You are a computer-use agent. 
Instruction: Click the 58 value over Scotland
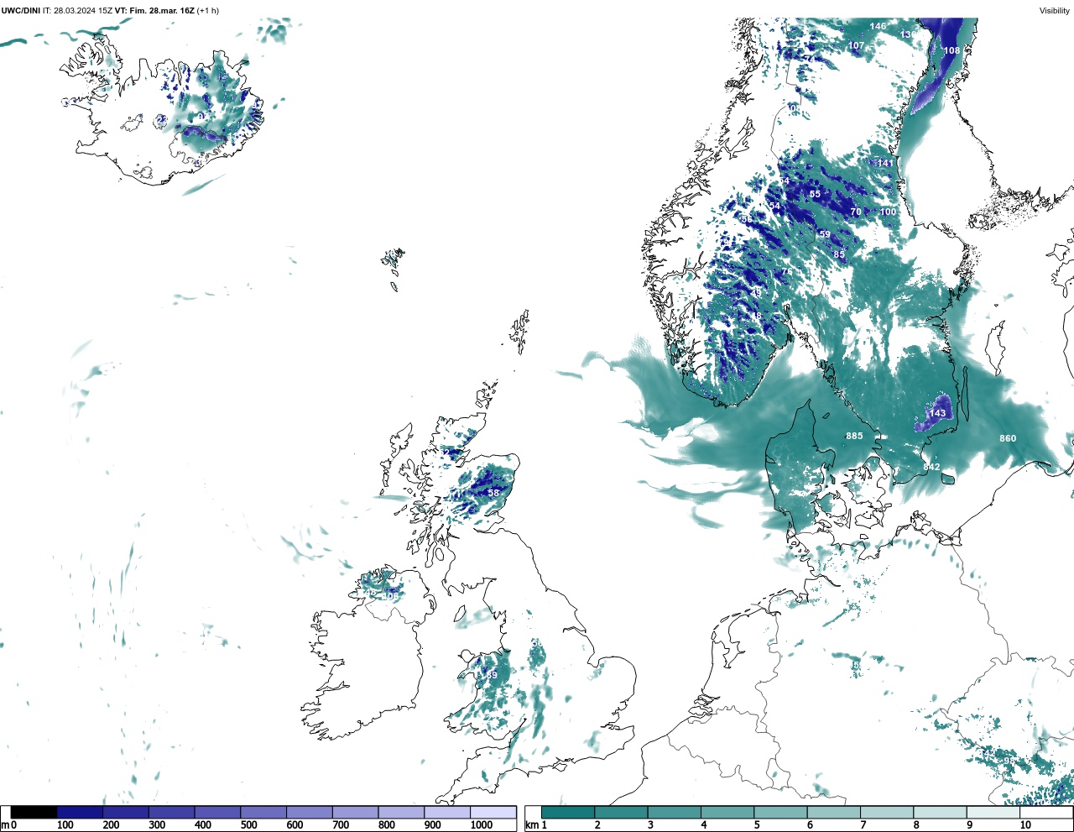point(493,493)
